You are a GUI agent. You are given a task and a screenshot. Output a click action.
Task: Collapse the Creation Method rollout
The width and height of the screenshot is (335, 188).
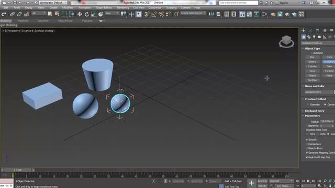point(315,99)
